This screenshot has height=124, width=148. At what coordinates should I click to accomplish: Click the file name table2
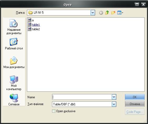click(36, 29)
